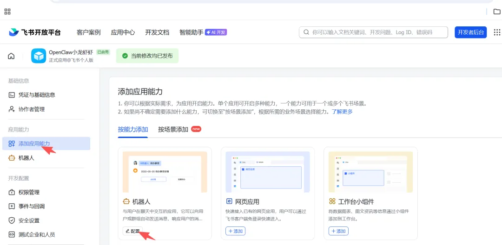Select 事件与回调 in sidebar
Image resolution: width=502 pixels, height=245 pixels.
[46, 207]
